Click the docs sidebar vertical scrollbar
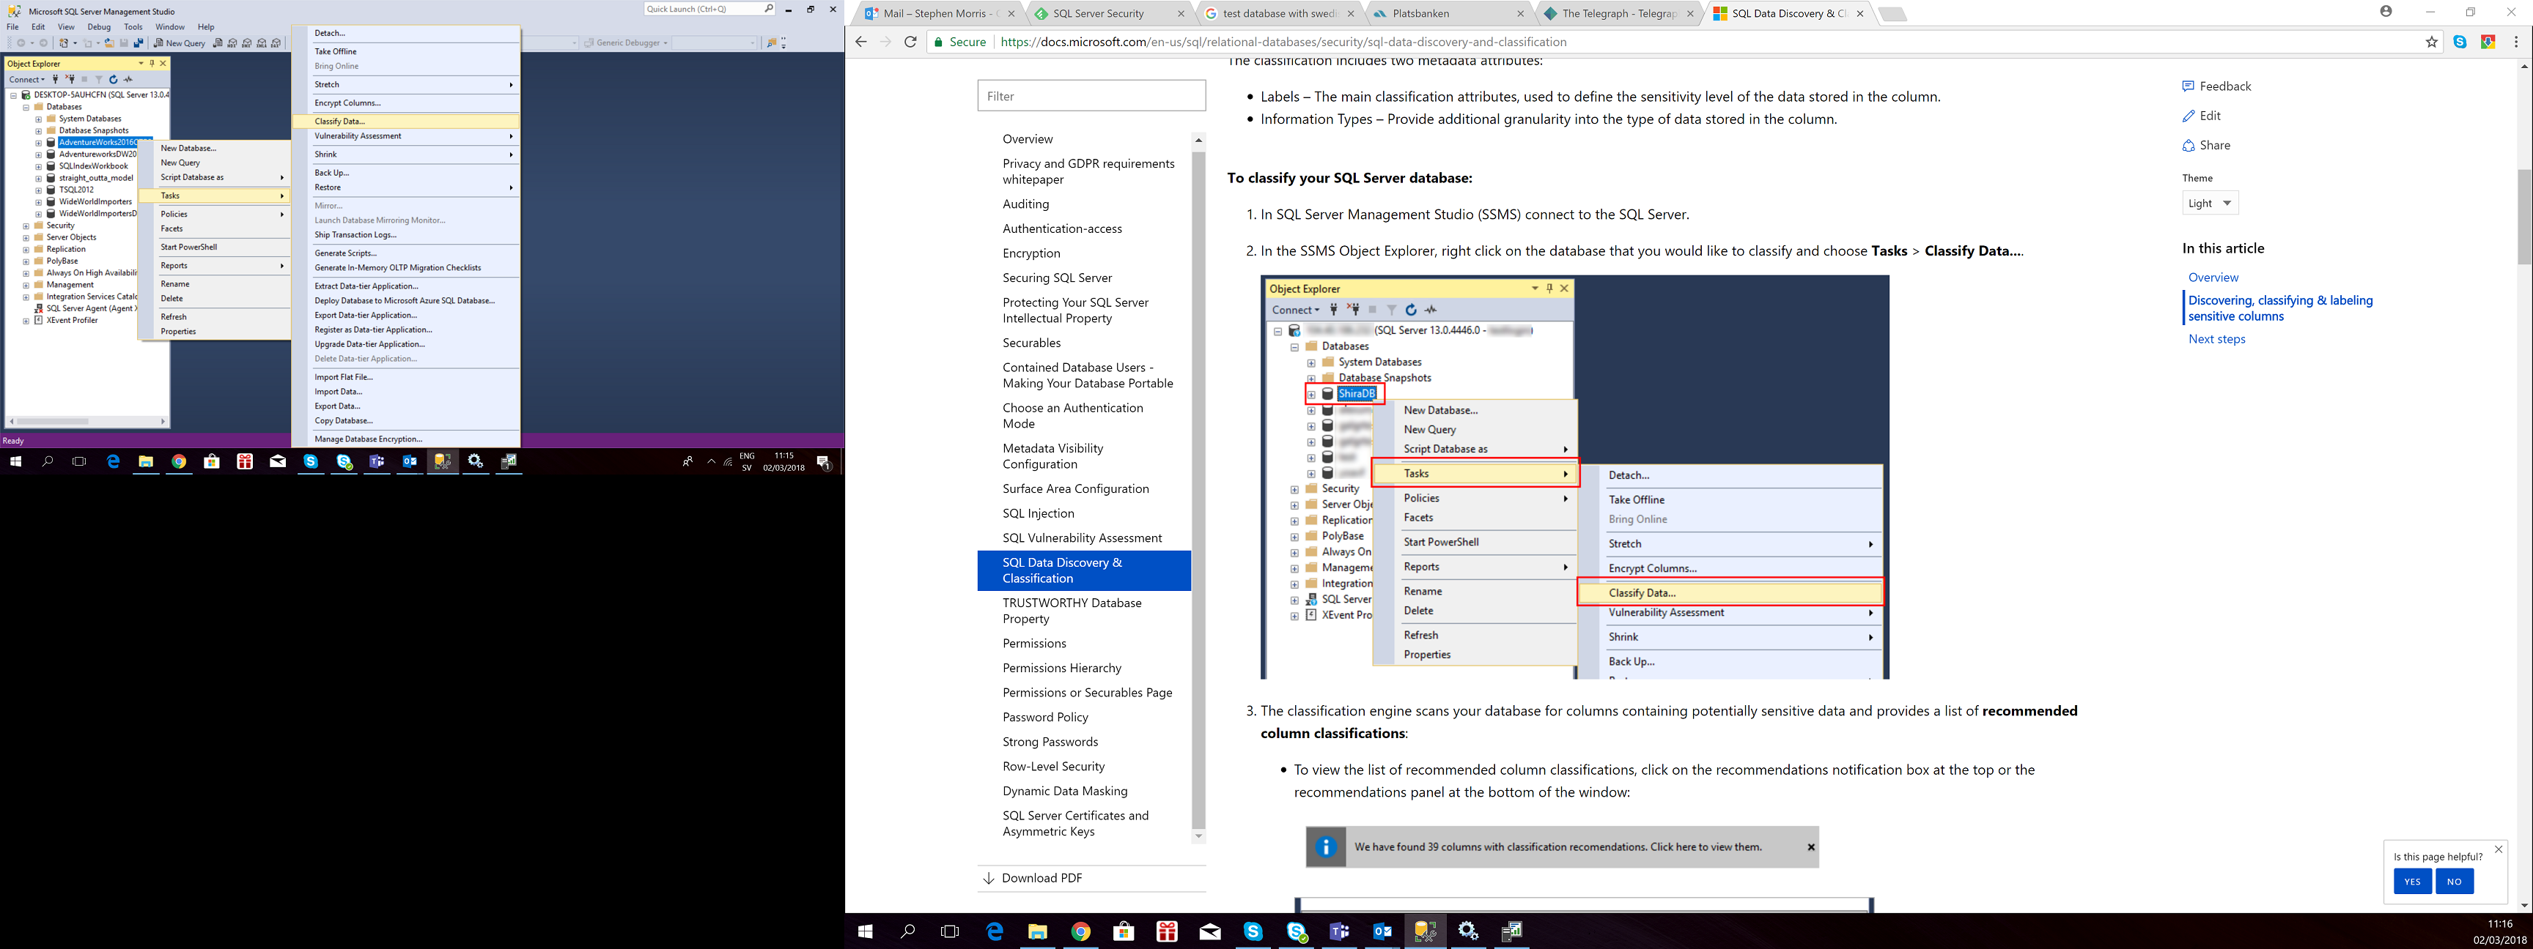Screen dimensions: 2533x949 1198,489
